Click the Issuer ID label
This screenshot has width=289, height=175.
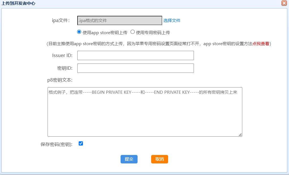tap(62, 56)
